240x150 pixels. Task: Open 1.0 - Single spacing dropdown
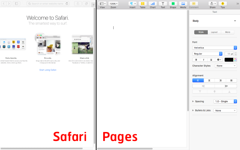click(x=225, y=101)
